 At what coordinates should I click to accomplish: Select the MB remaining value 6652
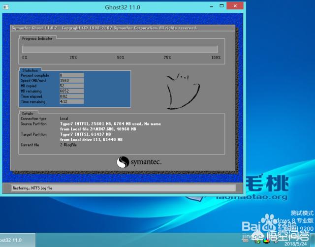pos(72,91)
